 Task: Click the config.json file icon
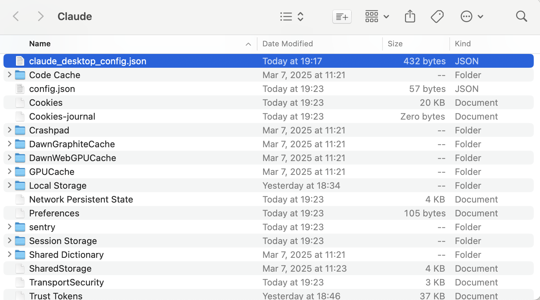(x=20, y=89)
